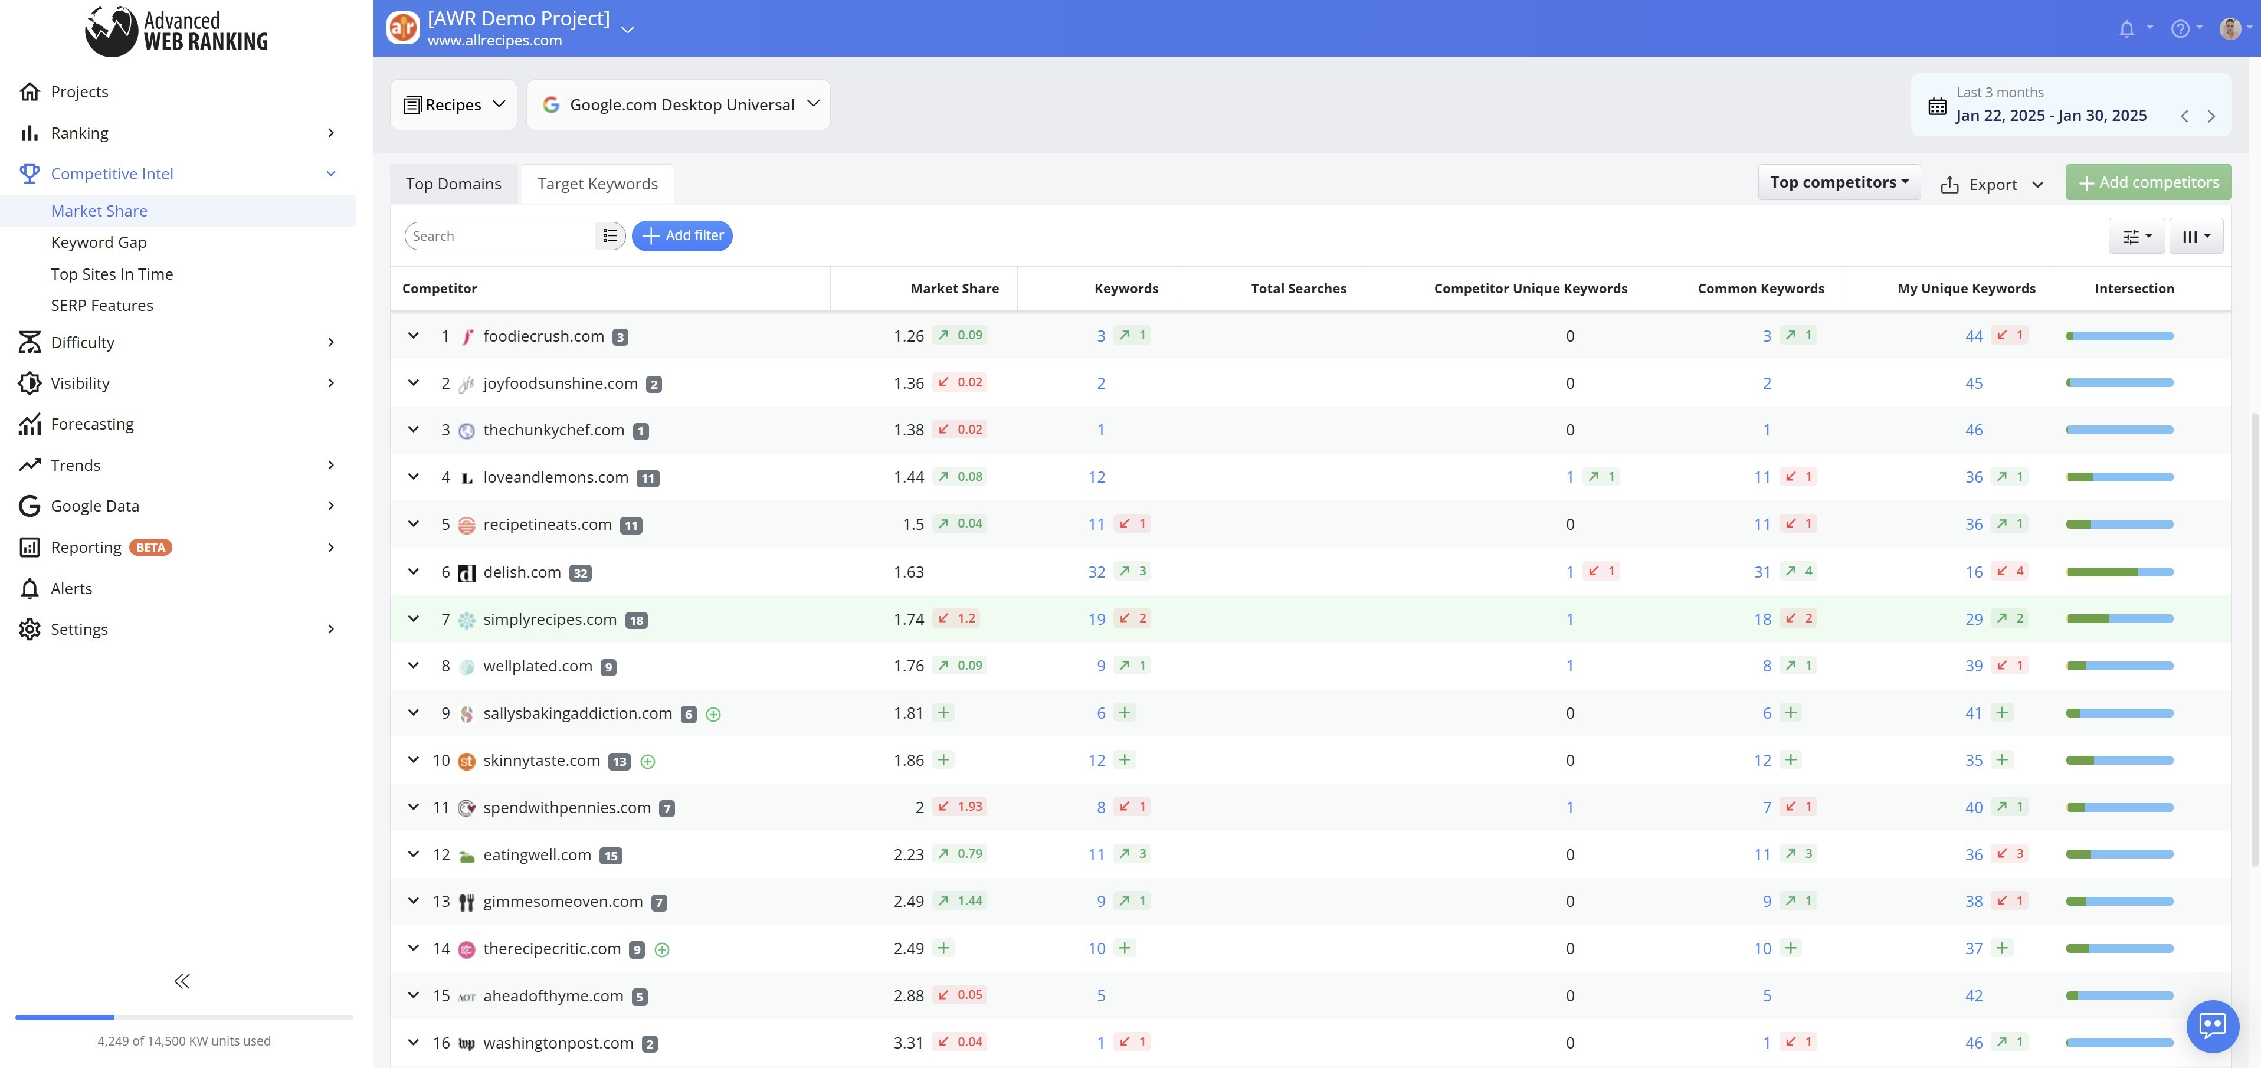Image resolution: width=2261 pixels, height=1068 pixels.
Task: Add skinnytaste.com as competitor plus icon
Action: (648, 762)
